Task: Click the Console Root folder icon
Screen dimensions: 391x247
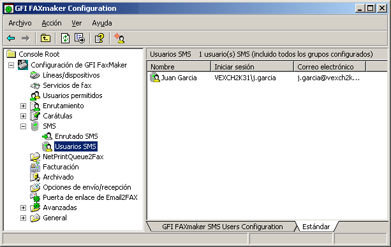Action: (11, 53)
